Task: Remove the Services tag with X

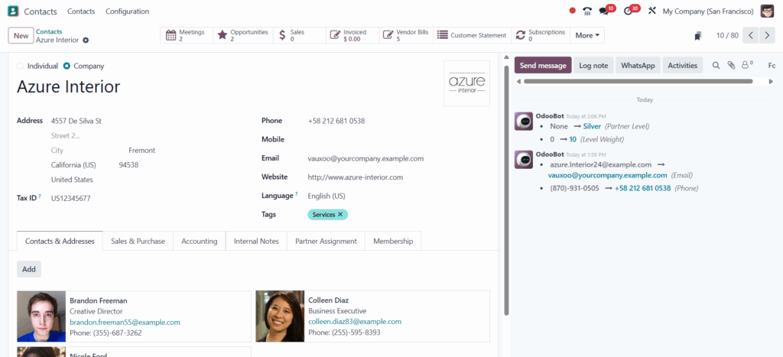Action: [x=340, y=214]
